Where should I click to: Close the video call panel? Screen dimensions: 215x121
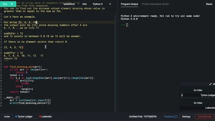(214, 84)
